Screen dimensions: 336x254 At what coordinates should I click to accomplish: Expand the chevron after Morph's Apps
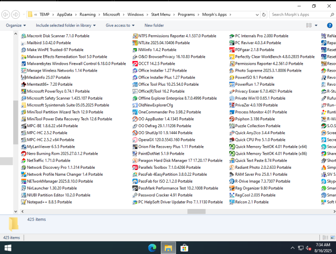click(230, 14)
